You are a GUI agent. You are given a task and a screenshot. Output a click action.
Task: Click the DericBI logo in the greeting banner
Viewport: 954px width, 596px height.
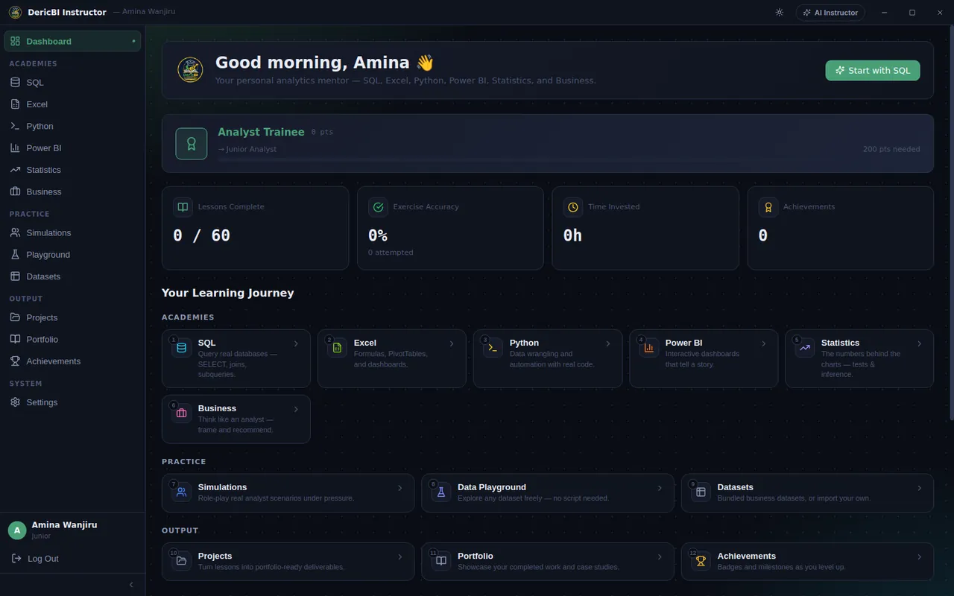190,70
